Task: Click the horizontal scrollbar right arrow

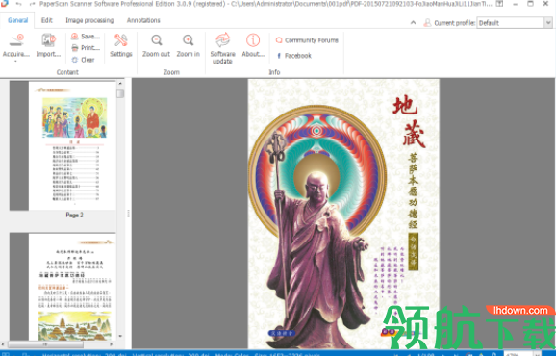Action: tap(112, 344)
